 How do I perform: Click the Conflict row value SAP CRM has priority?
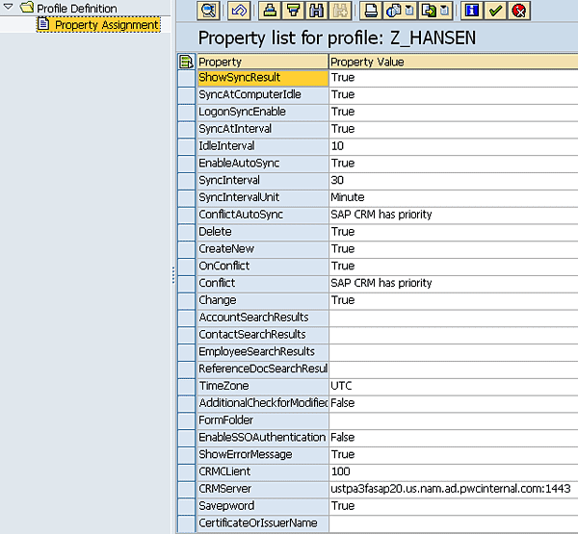(x=454, y=283)
